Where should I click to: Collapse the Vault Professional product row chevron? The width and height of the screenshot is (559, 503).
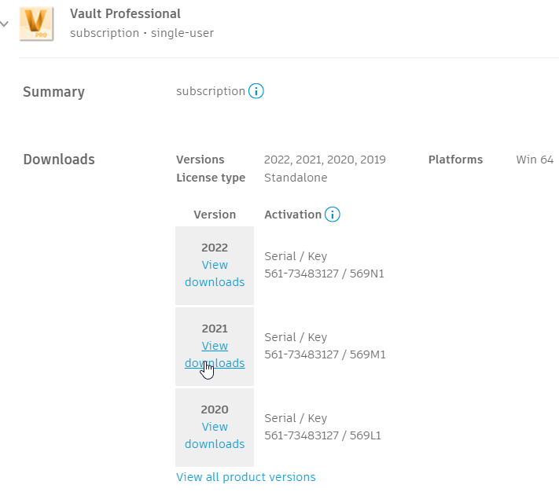pos(5,24)
